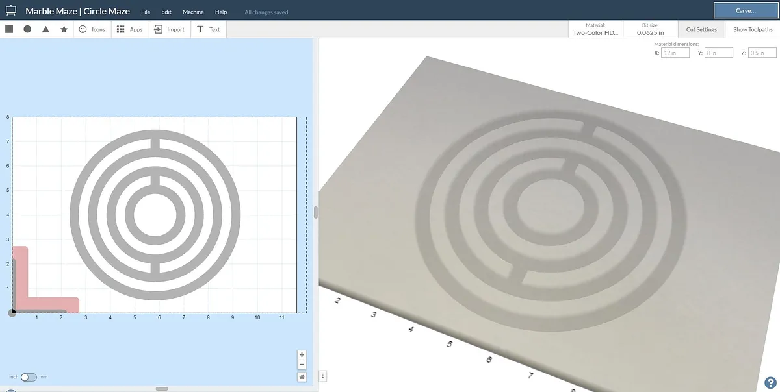Click the X material dimension field
The width and height of the screenshot is (780, 392).
675,53
